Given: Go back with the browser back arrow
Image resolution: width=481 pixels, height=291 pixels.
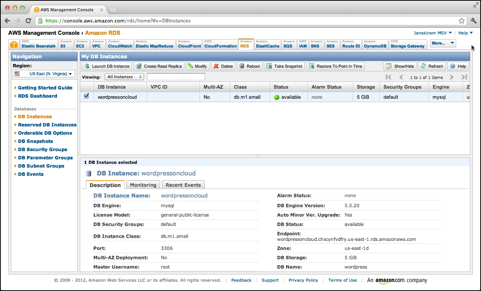Looking at the screenshot, I should point(7,21).
